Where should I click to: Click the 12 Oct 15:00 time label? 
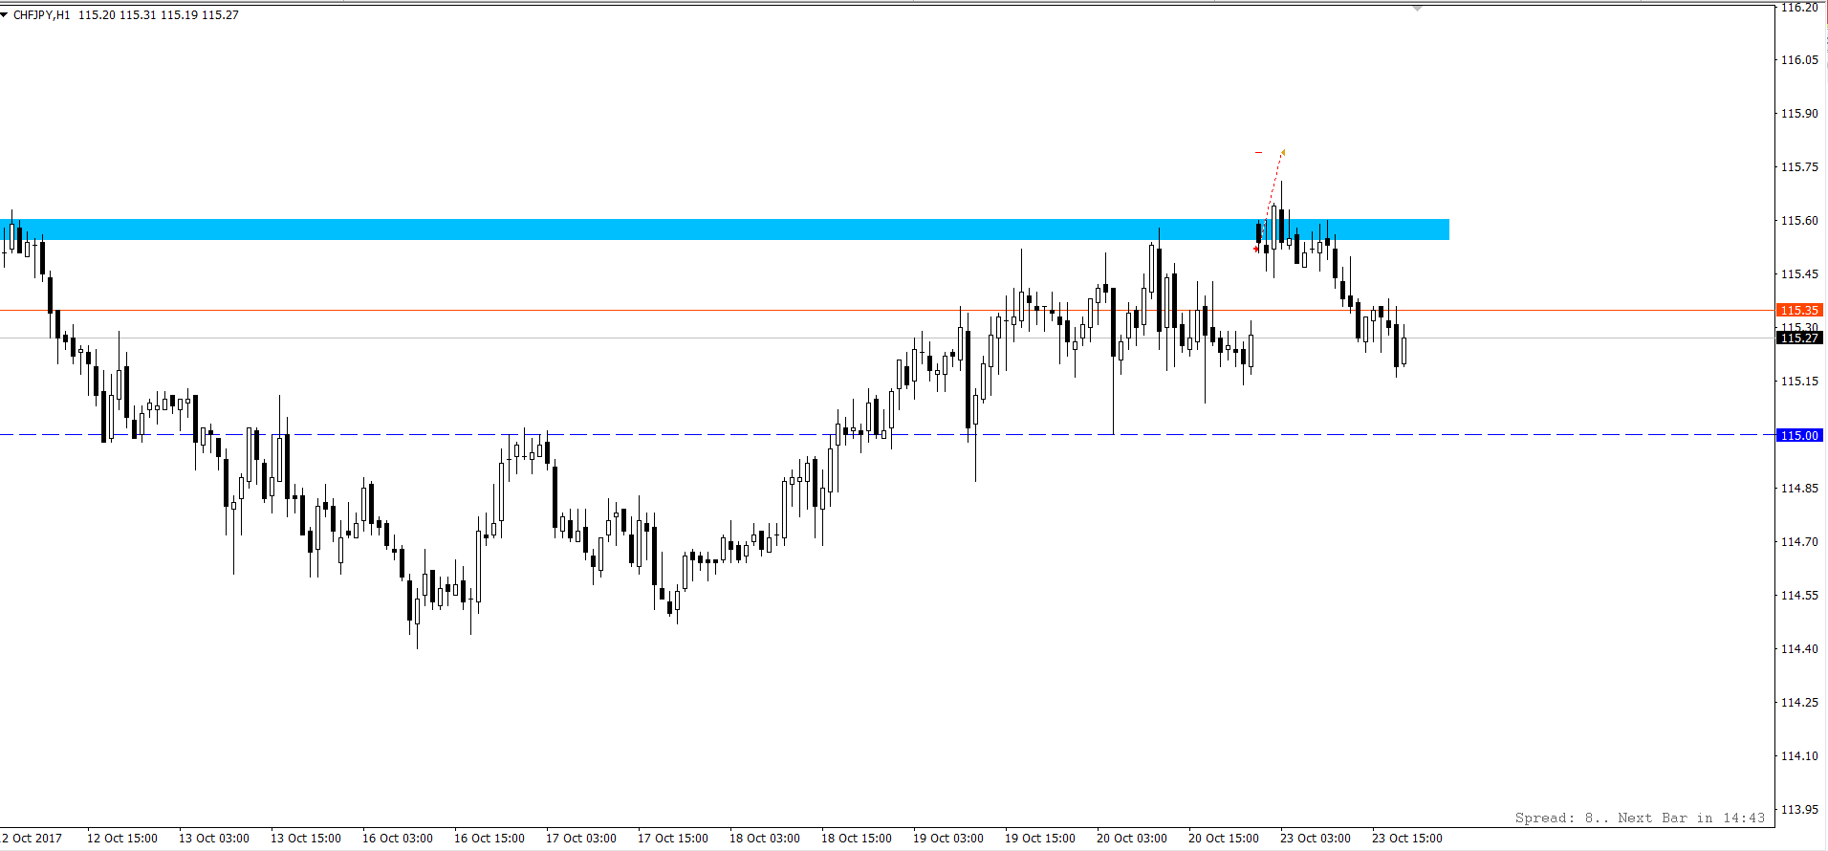click(x=122, y=839)
